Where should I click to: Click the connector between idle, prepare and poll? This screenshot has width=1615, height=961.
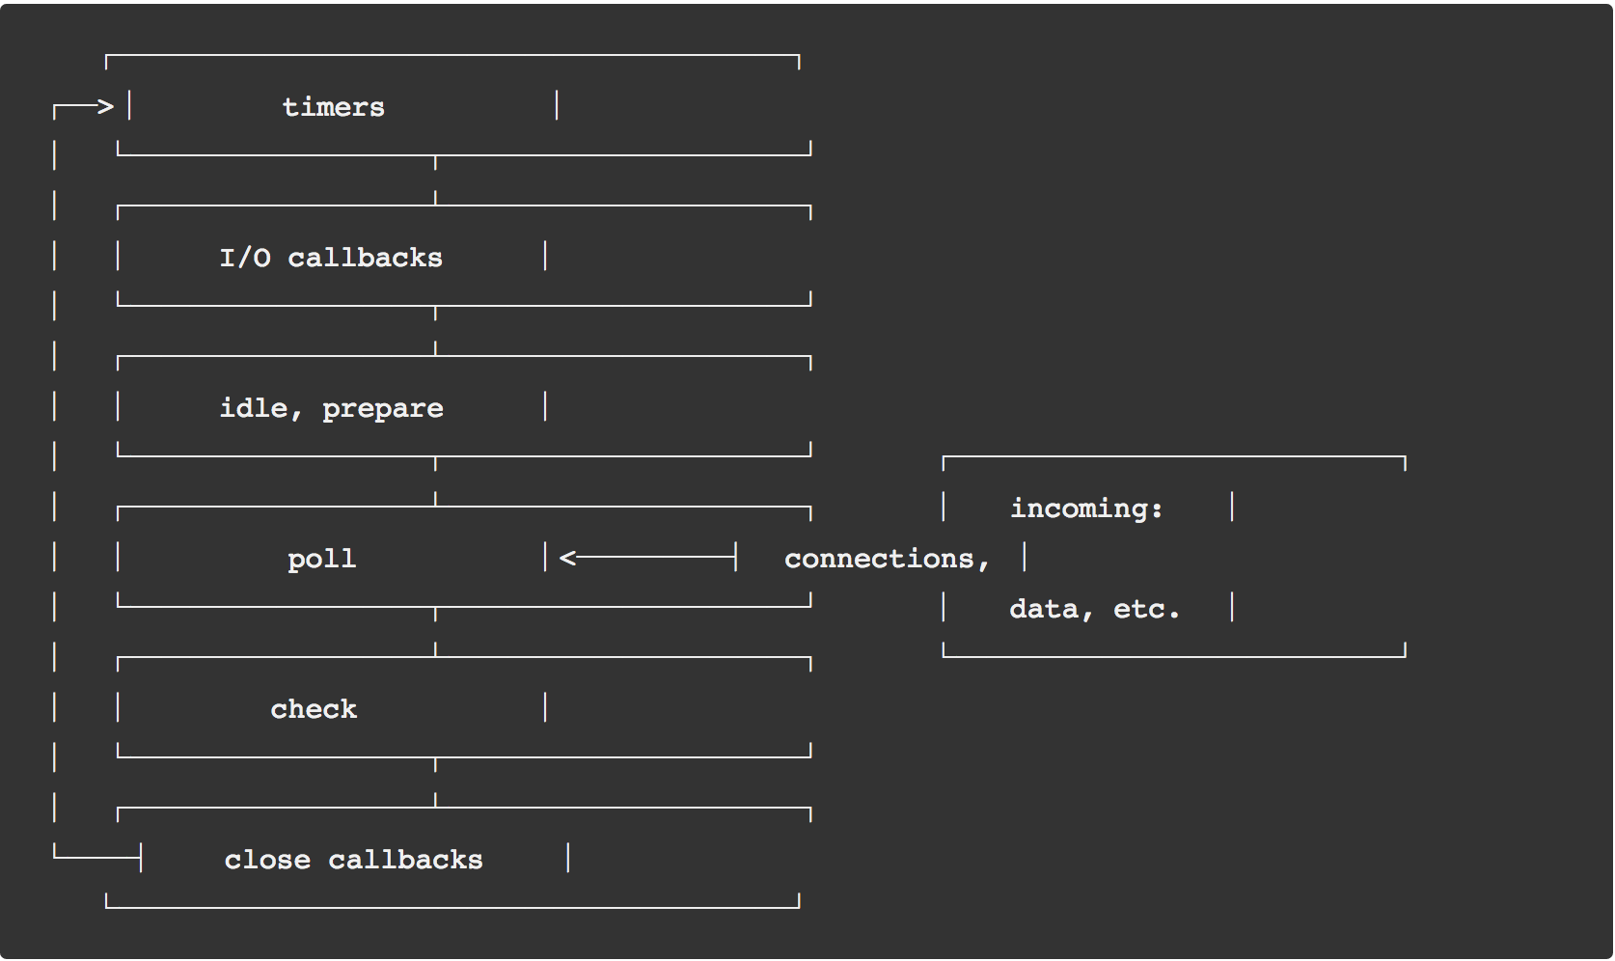pos(435,481)
